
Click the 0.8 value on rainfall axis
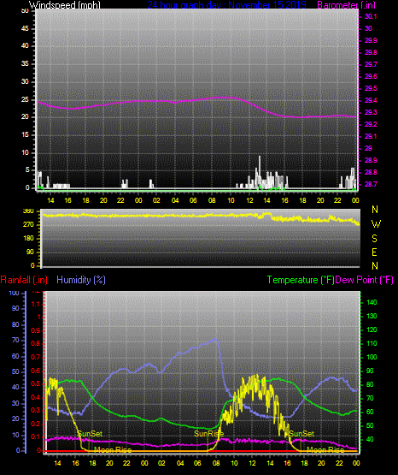[x=36, y=343]
